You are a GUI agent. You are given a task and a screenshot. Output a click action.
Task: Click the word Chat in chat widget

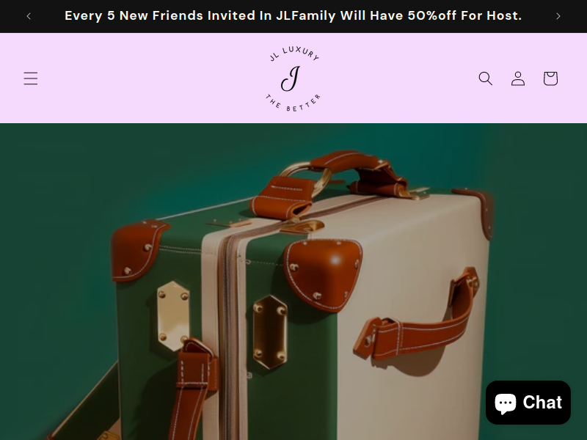coord(542,403)
